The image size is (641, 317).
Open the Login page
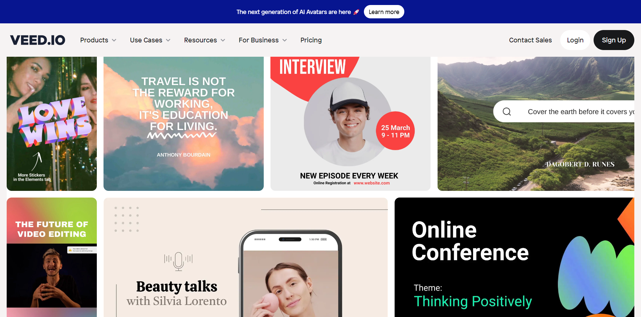tap(575, 40)
